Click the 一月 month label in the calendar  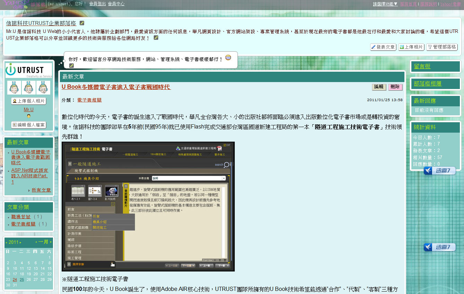point(43,242)
